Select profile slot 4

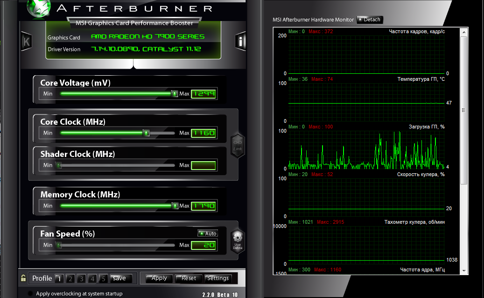[92, 278]
